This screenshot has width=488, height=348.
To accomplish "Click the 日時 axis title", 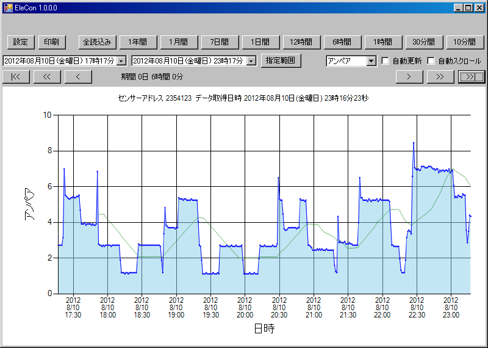I will [x=264, y=328].
